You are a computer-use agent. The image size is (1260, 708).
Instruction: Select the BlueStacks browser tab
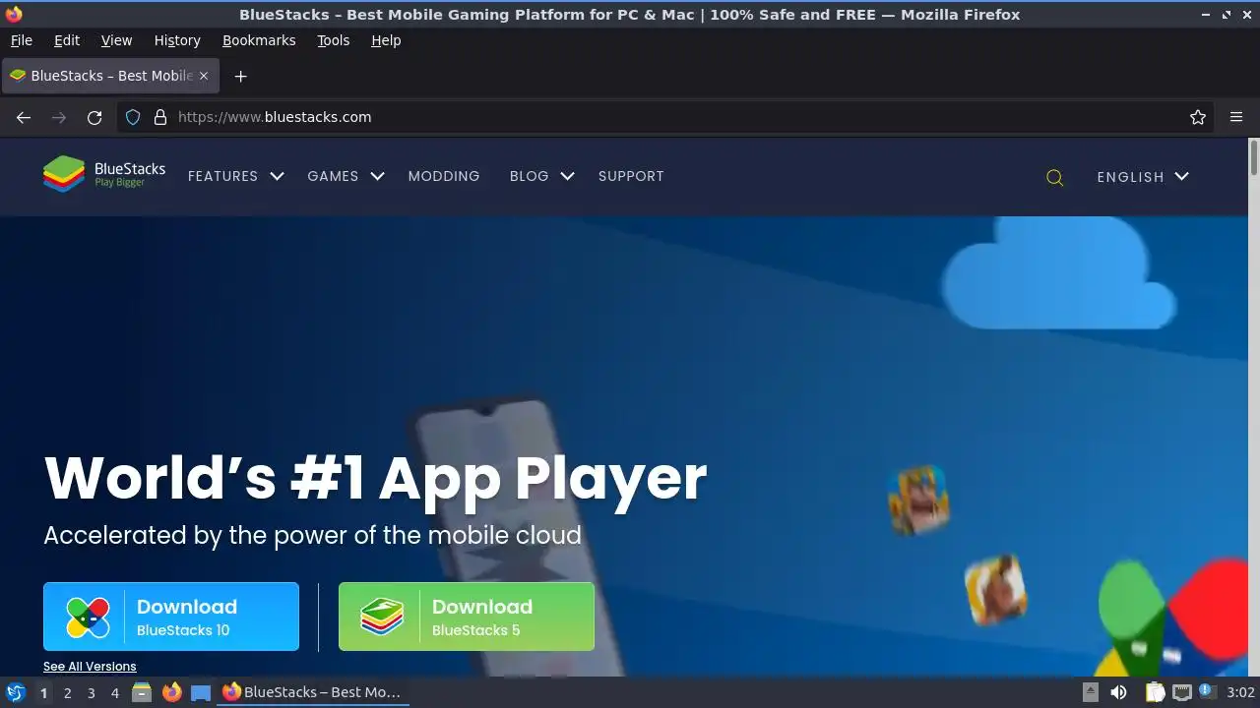[110, 76]
